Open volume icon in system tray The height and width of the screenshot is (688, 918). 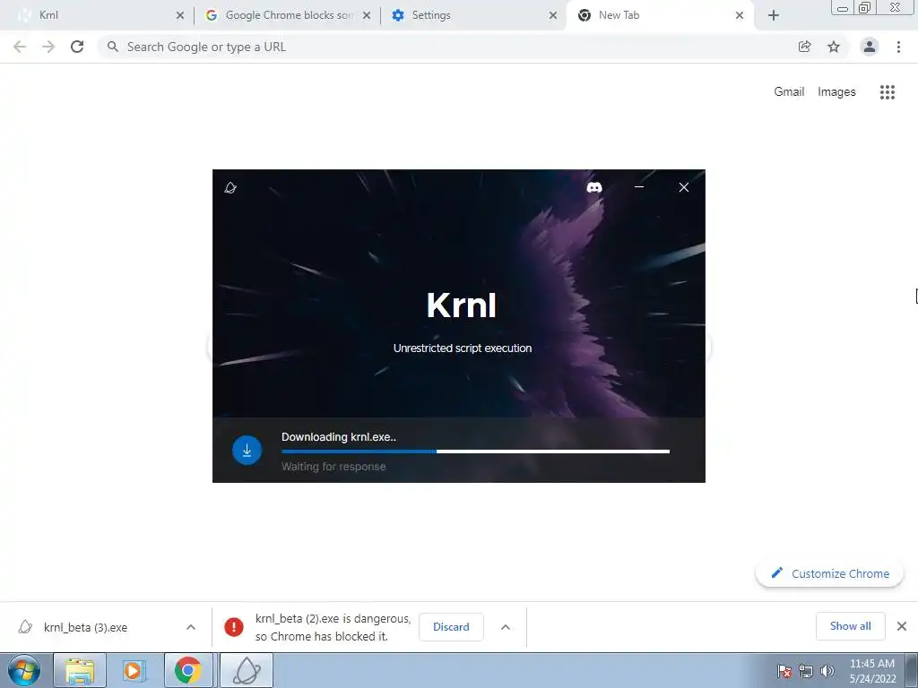(827, 671)
